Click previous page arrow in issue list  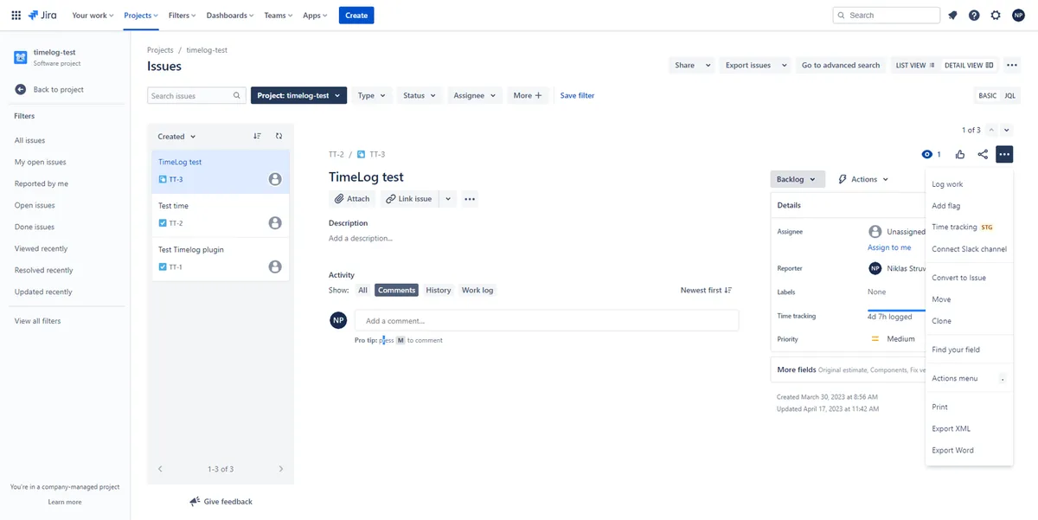(x=160, y=469)
